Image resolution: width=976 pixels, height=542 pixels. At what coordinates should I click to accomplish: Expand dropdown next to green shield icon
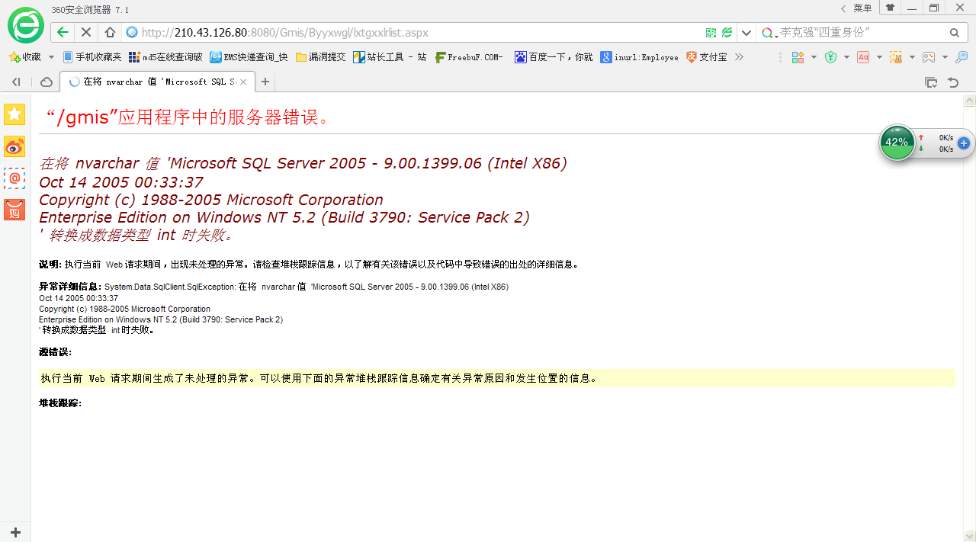pos(846,57)
